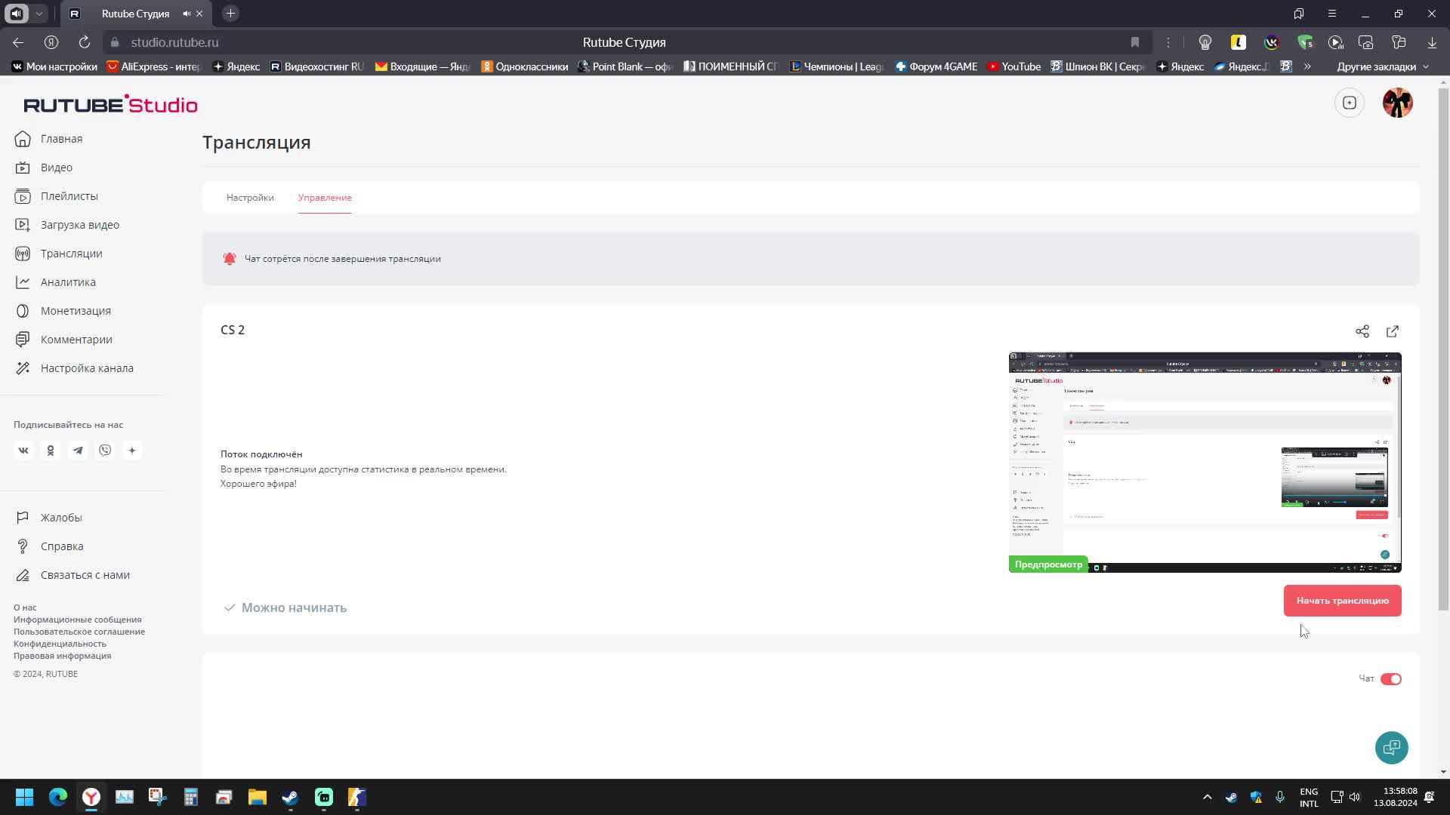Click the add content plus icon
1450x815 pixels.
click(x=1350, y=103)
